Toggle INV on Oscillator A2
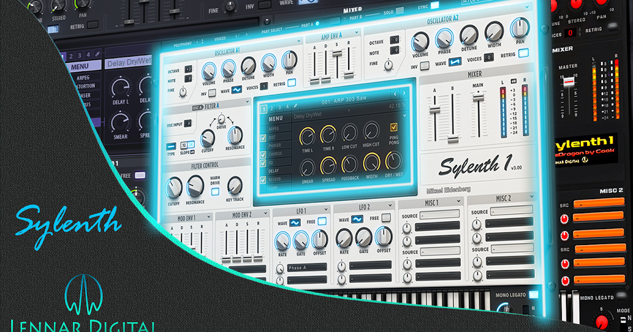Viewport: 633px width, 332px height. (424, 66)
